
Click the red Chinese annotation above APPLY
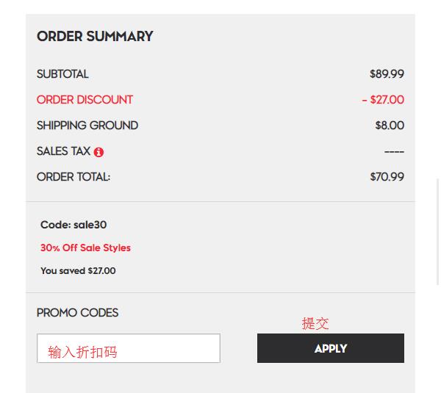pos(315,323)
